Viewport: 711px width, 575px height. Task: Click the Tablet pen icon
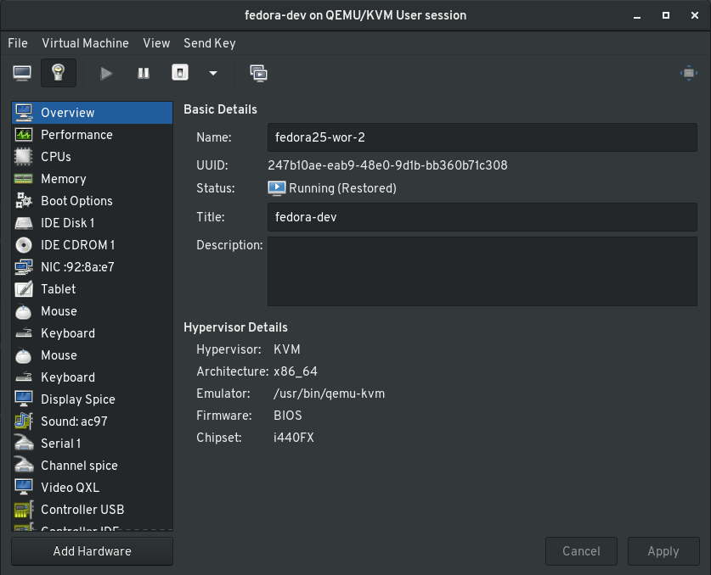coord(24,289)
